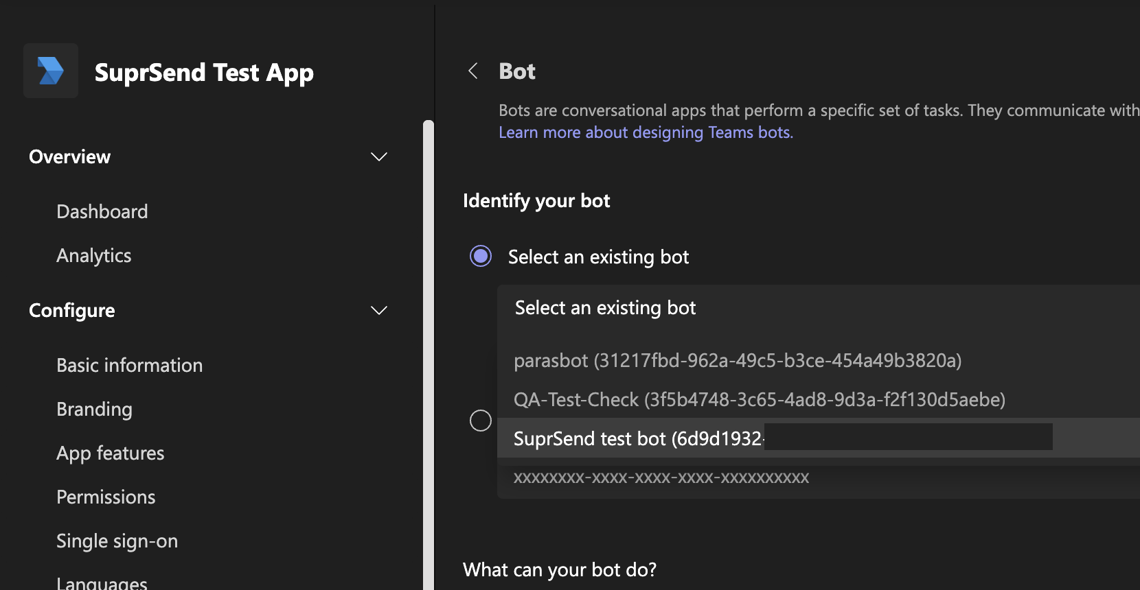Select the 'Select an existing bot' radio button

point(481,256)
